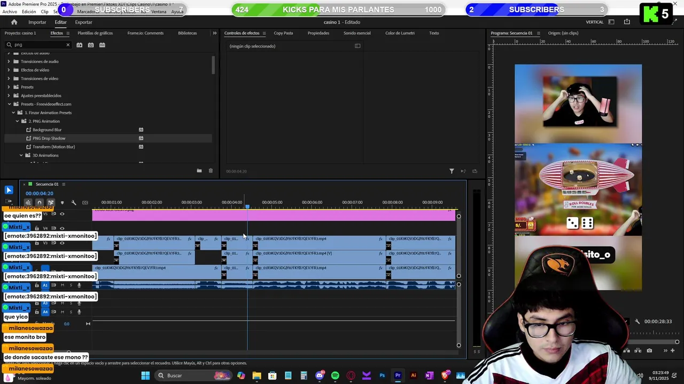This screenshot has width=684, height=384.
Task: Switch to Sonido esencial tab
Action: pos(357,33)
